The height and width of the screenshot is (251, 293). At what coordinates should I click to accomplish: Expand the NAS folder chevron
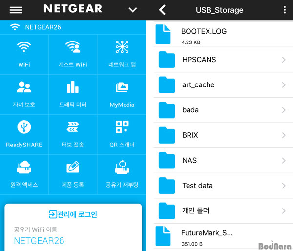pos(284,160)
